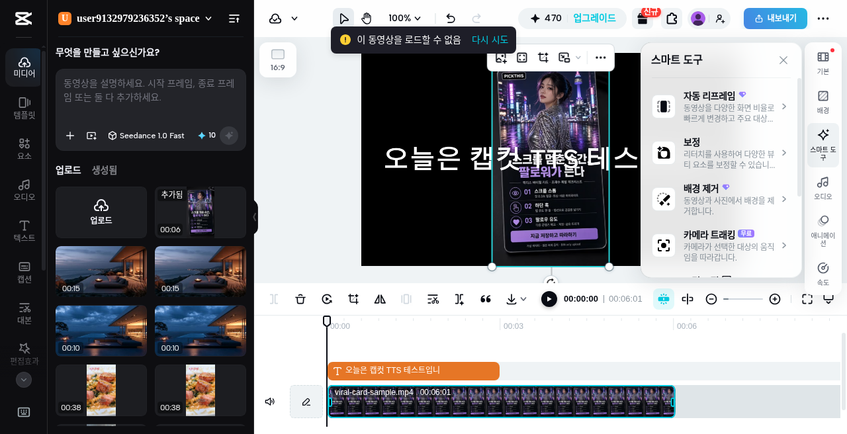Select the viral-card-sample.mp4 clip on the timeline
Screen dimensions: 847x434
click(502, 402)
